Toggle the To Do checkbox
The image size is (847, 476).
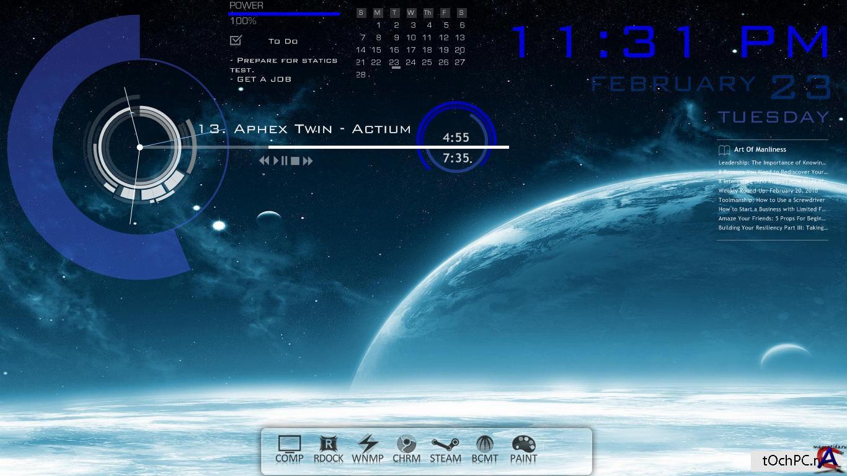pyautogui.click(x=236, y=40)
